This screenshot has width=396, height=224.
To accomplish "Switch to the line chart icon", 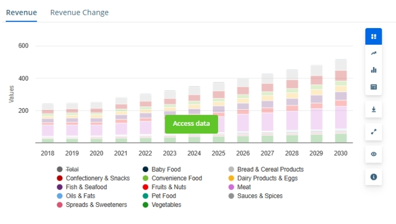I will tap(374, 53).
